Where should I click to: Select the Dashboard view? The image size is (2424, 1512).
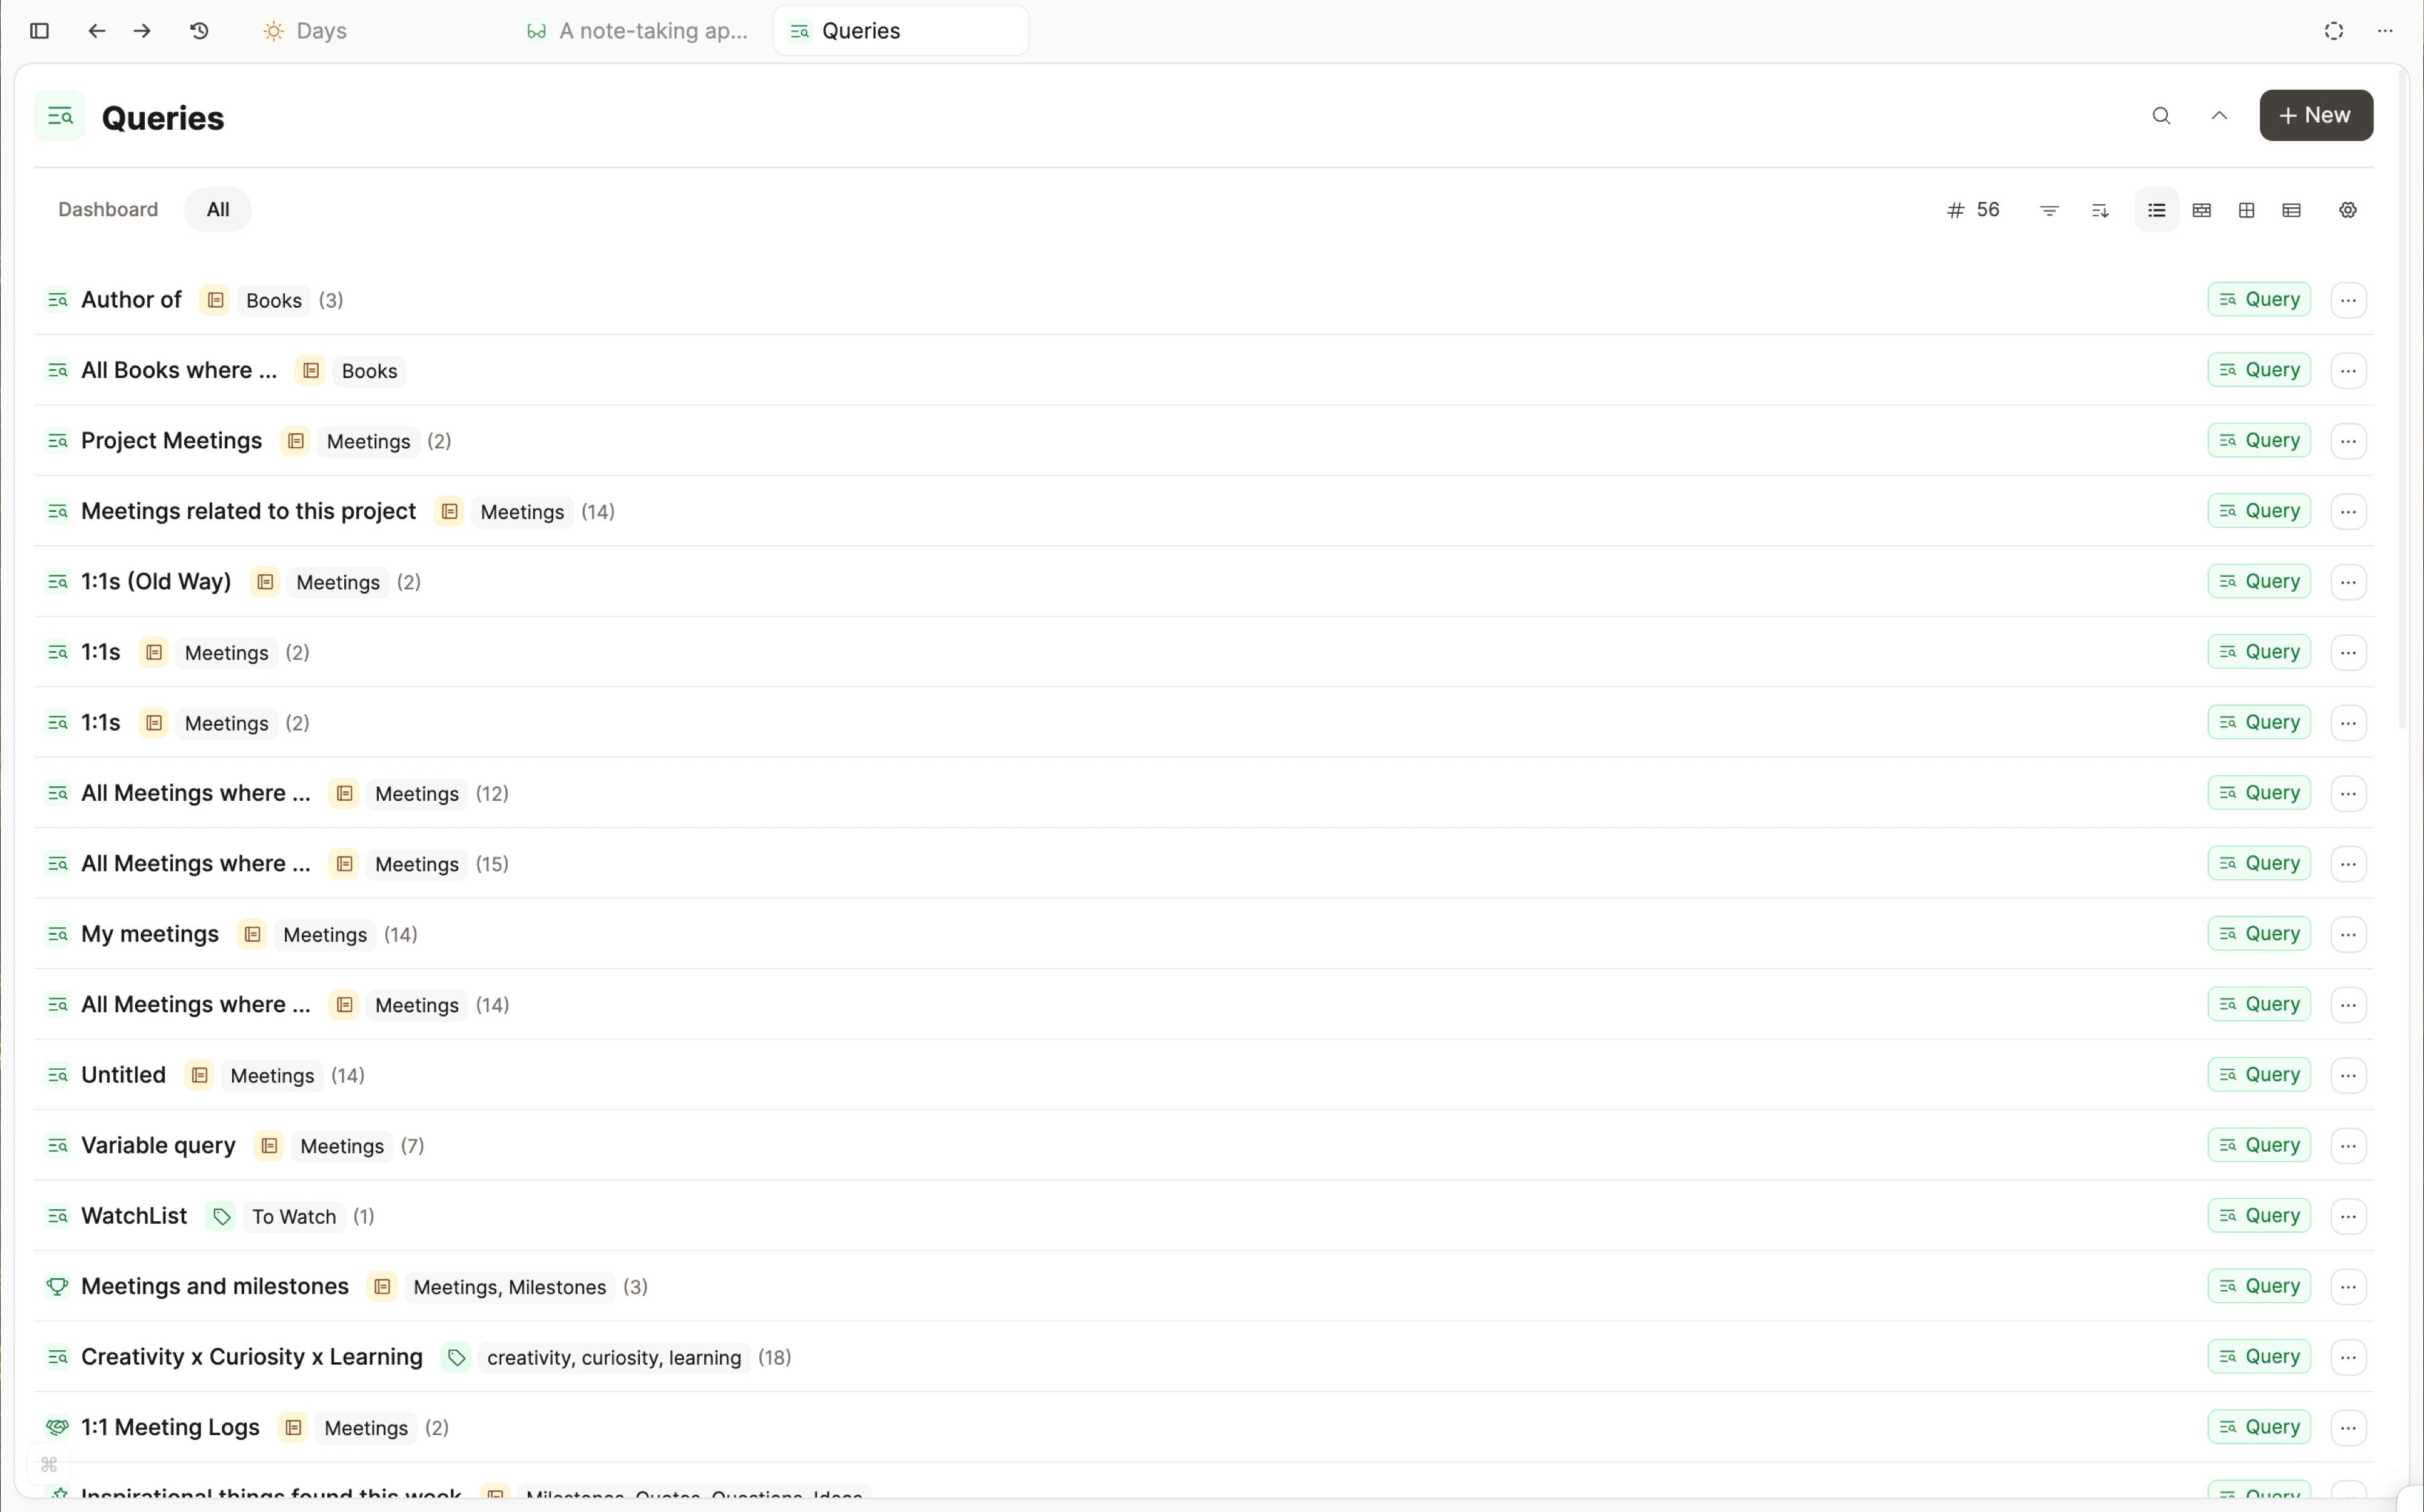coord(107,209)
